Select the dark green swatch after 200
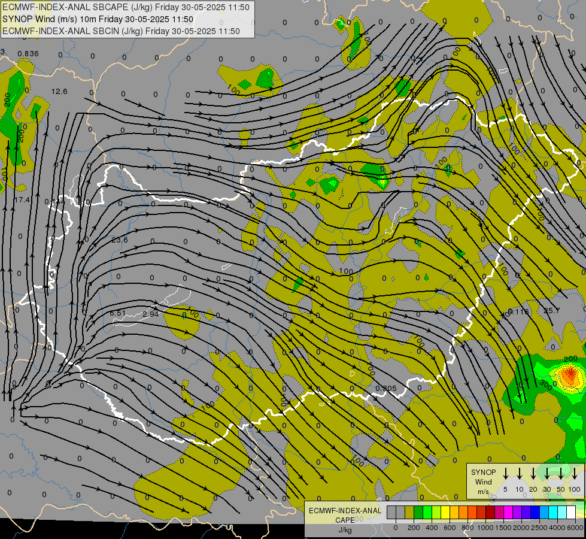 (418, 512)
